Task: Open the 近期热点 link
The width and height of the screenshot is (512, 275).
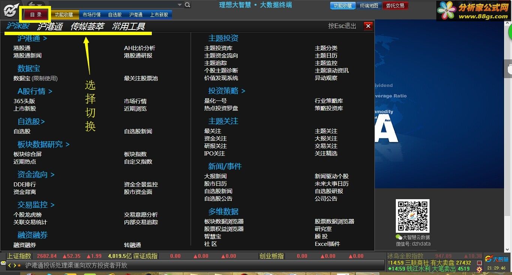Action: coord(25,162)
